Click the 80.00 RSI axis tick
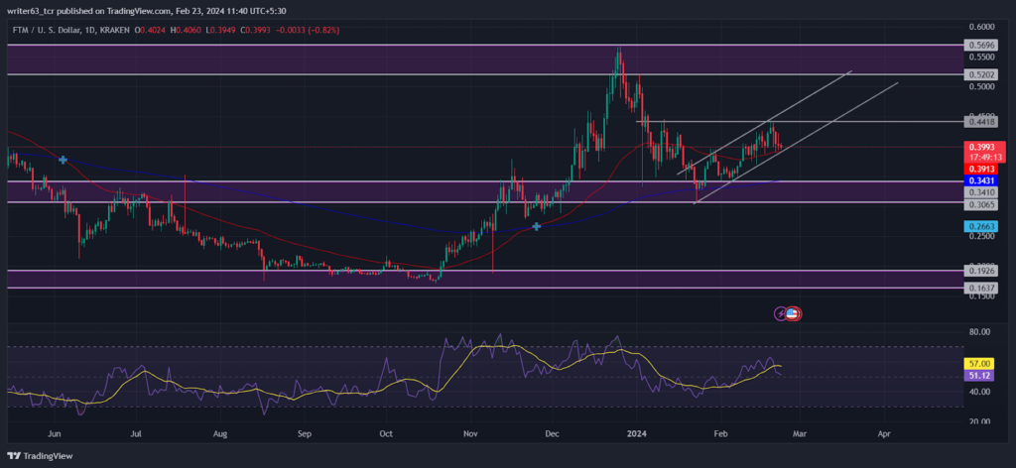This screenshot has height=468, width=1016. pos(980,331)
